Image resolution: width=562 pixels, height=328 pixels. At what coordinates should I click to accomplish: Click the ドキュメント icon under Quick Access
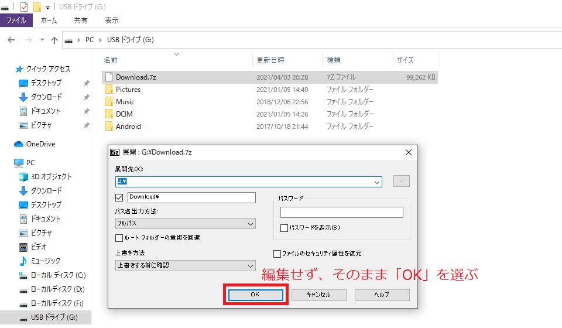click(23, 111)
